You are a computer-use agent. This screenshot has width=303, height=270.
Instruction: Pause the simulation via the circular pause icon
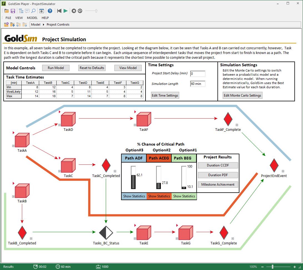[x=74, y=11]
